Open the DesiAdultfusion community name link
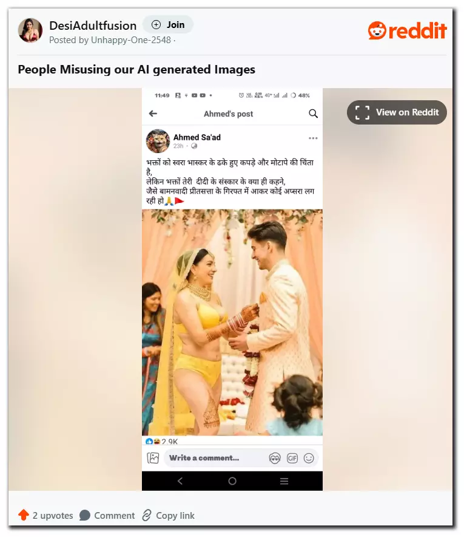 [x=93, y=26]
